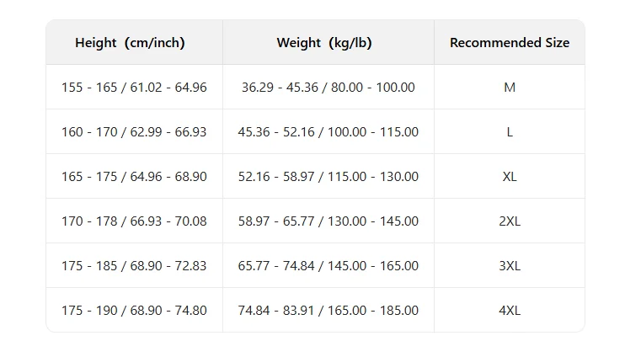Click the 4XL size cell
The width and height of the screenshot is (641, 341).
click(x=509, y=311)
